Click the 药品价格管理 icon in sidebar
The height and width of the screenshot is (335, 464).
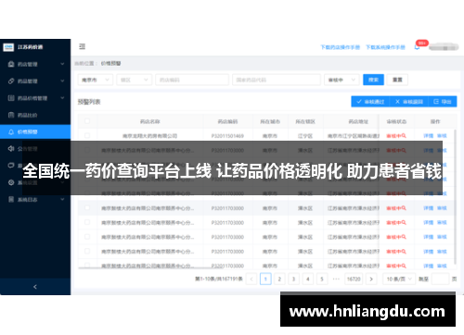point(11,98)
